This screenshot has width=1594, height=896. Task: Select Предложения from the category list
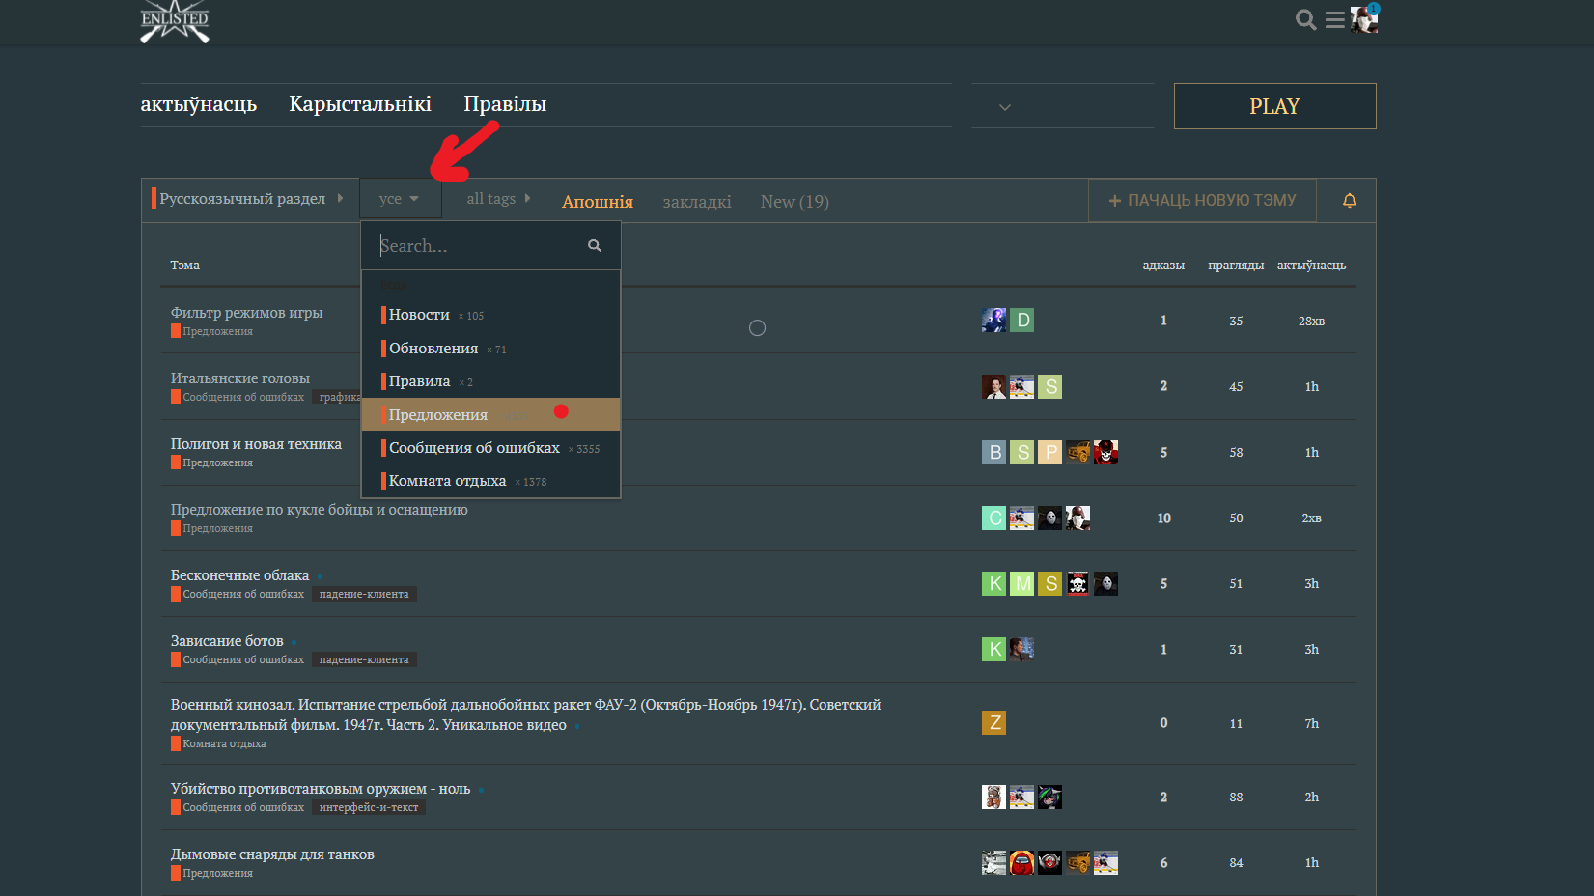click(438, 415)
